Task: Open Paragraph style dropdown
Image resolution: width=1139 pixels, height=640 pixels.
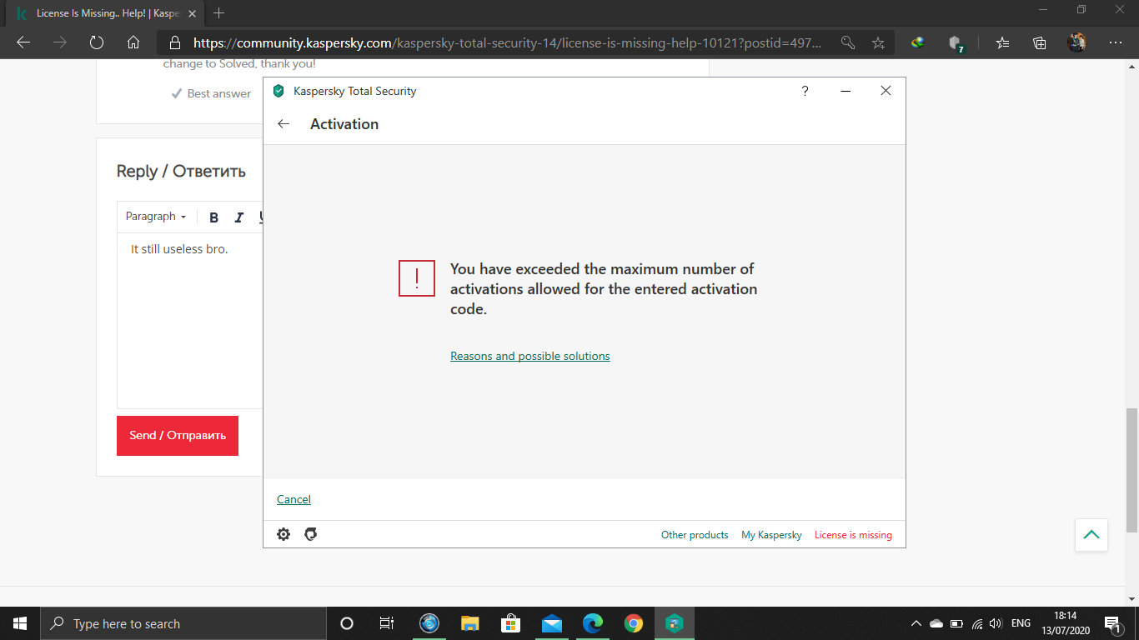Action: (156, 217)
